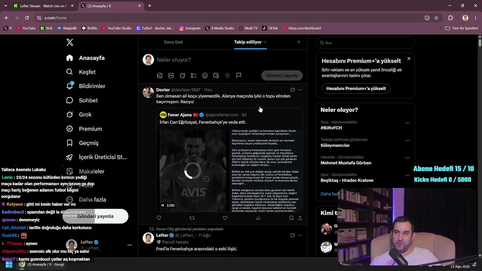This screenshot has height=271, width=482.
Task: Close the Anasayfa / X browser tab
Action: [x=140, y=6]
